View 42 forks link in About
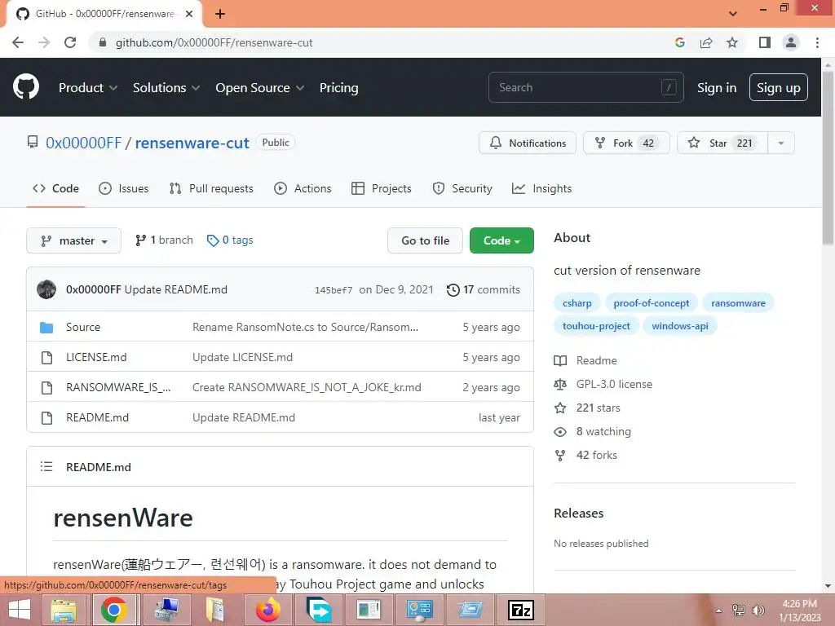 pos(585,455)
